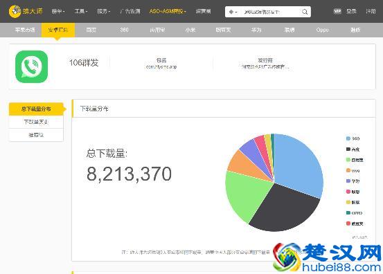Select the yellow 安卓汇总 tab

[x=58, y=30]
